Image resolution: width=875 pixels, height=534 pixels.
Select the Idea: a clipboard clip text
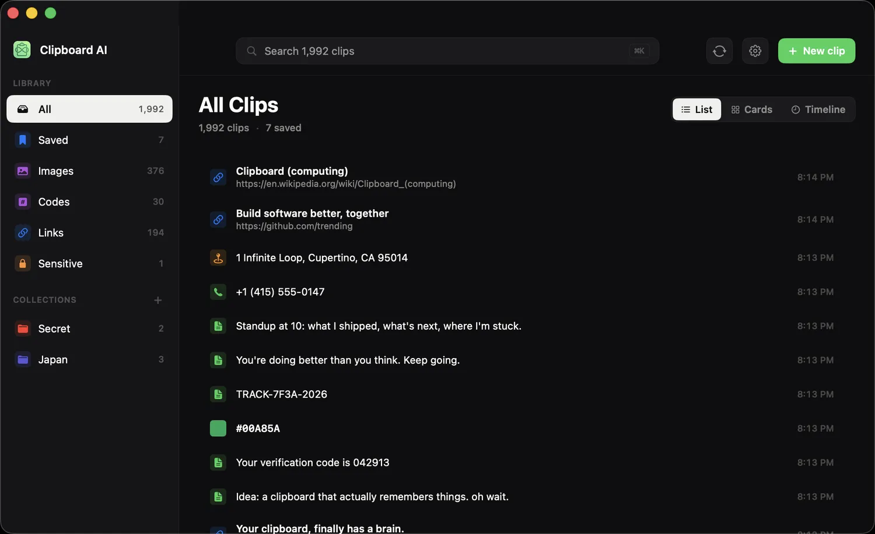372,497
